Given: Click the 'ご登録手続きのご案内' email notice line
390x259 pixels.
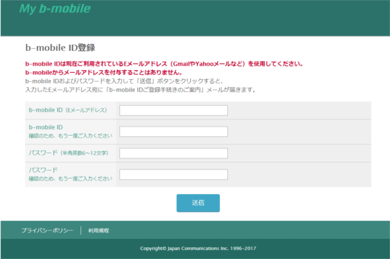Looking at the screenshot, I should [x=141, y=90].
